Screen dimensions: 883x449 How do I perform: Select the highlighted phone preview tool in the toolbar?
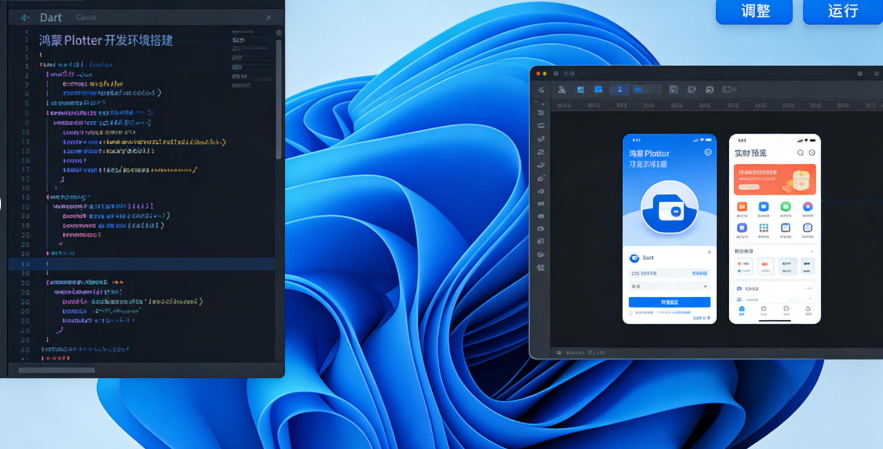(620, 89)
